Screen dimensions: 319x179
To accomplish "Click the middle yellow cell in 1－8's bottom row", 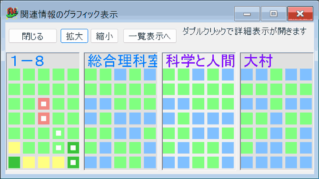I will [44, 162].
